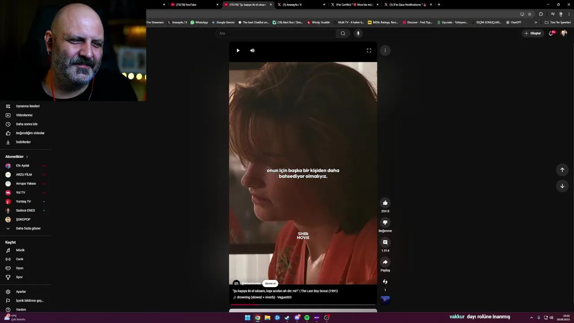Image resolution: width=574 pixels, height=323 pixels.
Task: Open the Google Gemini bookmark
Action: click(223, 22)
